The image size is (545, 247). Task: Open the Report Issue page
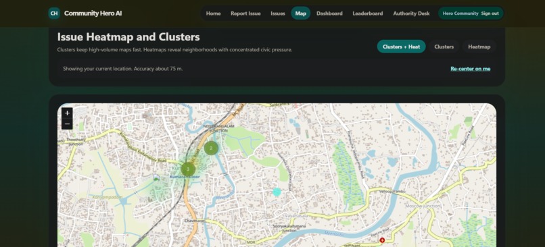pos(245,13)
